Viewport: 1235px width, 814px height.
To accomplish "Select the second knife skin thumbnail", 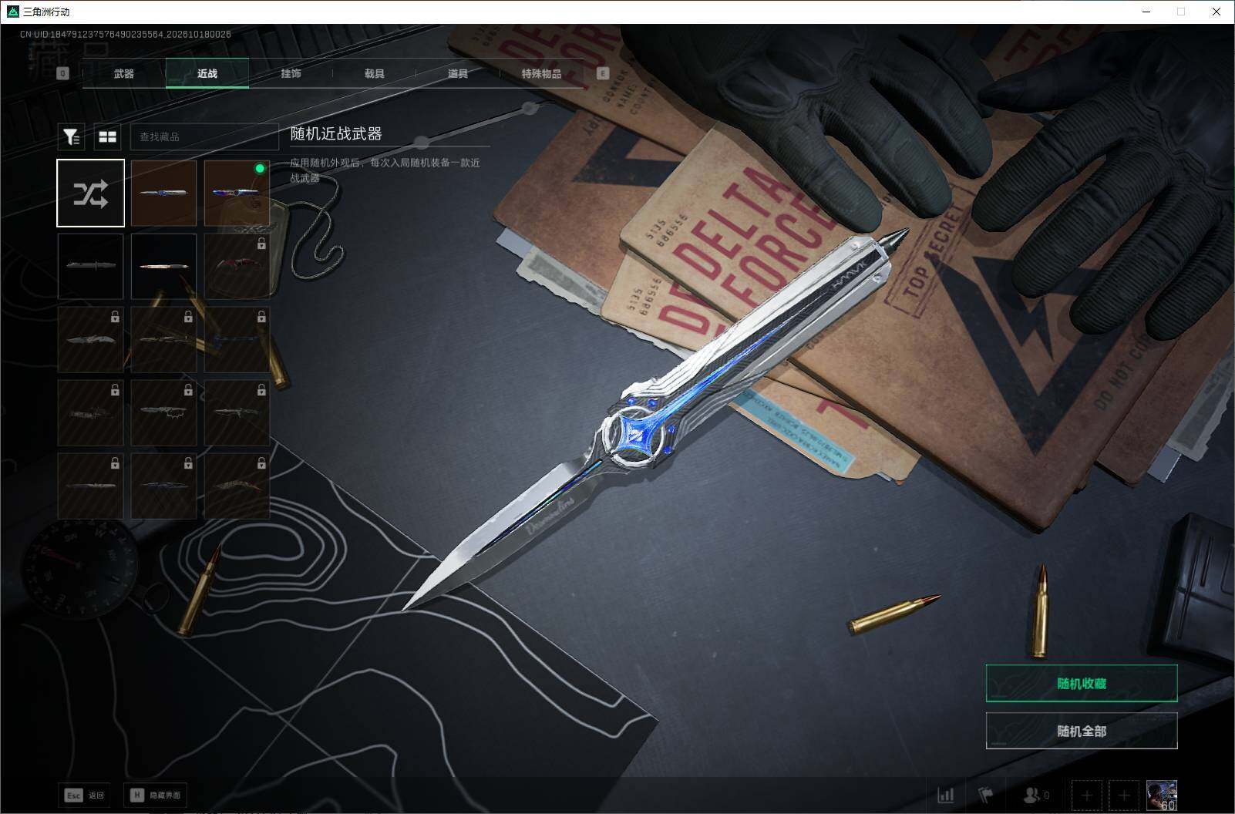I will (x=163, y=193).
